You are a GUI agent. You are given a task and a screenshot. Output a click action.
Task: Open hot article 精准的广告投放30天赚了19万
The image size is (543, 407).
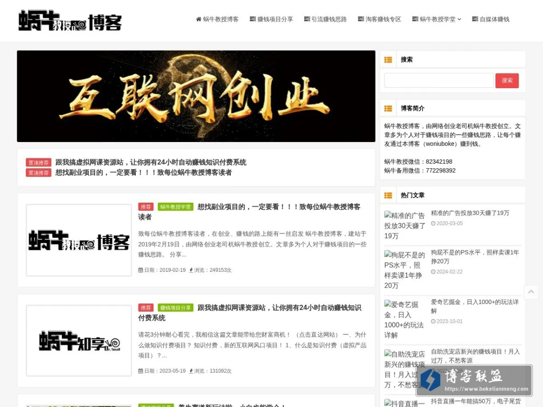coord(470,213)
